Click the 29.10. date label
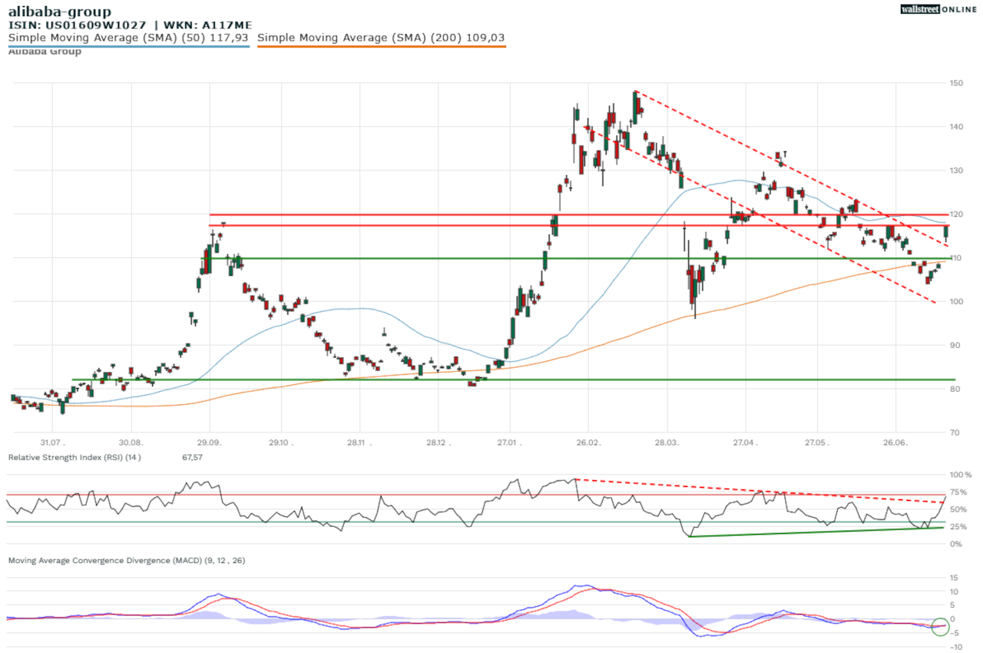The height and width of the screenshot is (653, 983). point(280,443)
